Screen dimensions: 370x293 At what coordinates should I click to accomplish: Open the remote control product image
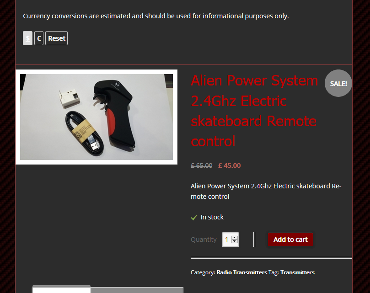click(97, 117)
